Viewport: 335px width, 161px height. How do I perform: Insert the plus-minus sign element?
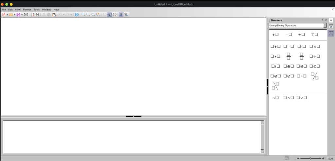tap(301, 35)
